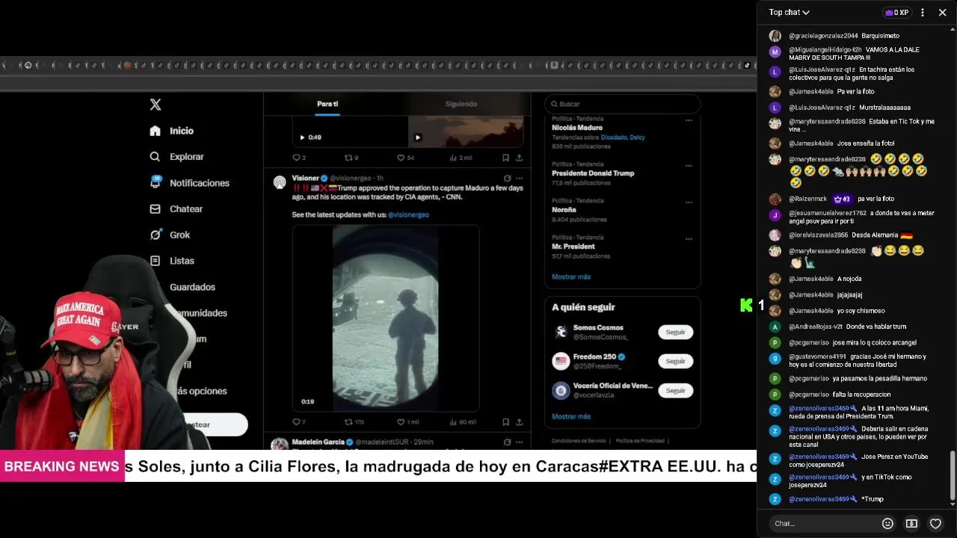
Task: Follow Vocería Oficial de Venezuela
Action: pyautogui.click(x=676, y=390)
